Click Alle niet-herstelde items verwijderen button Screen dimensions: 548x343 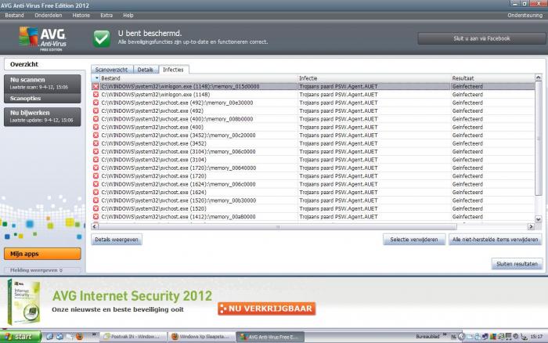(x=496, y=240)
